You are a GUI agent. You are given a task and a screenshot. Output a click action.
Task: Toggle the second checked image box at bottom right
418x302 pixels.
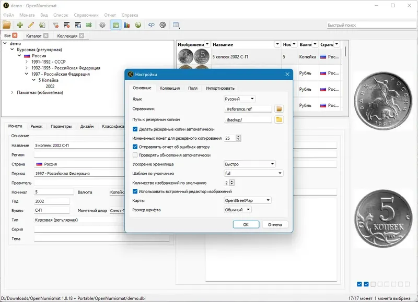tap(366, 284)
